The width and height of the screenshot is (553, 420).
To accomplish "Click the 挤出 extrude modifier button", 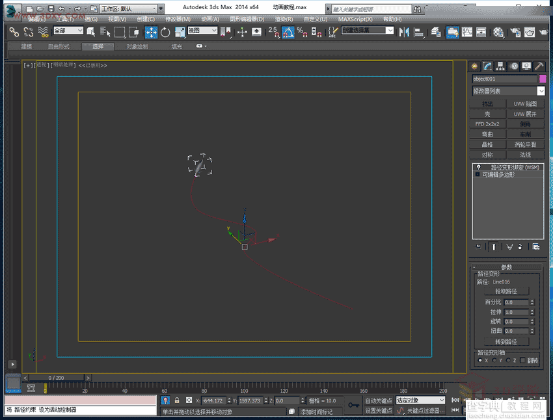I will [x=487, y=103].
